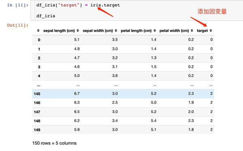The width and height of the screenshot is (243, 151).
Task: Sort by petal width (cm) sort arrows
Action: tap(192, 31)
